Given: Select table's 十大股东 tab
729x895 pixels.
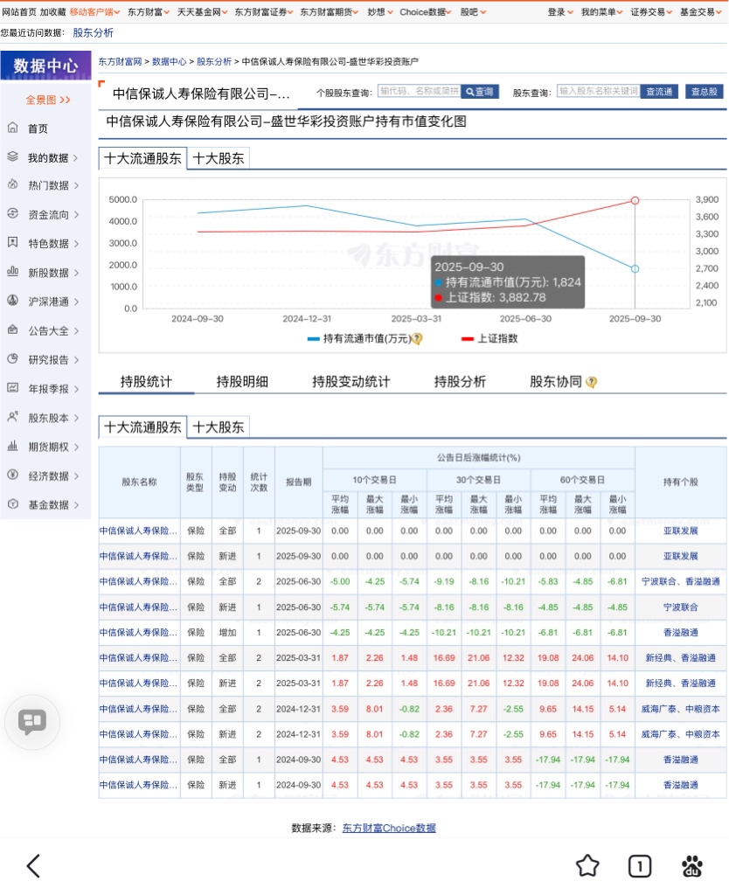Looking at the screenshot, I should (x=218, y=427).
